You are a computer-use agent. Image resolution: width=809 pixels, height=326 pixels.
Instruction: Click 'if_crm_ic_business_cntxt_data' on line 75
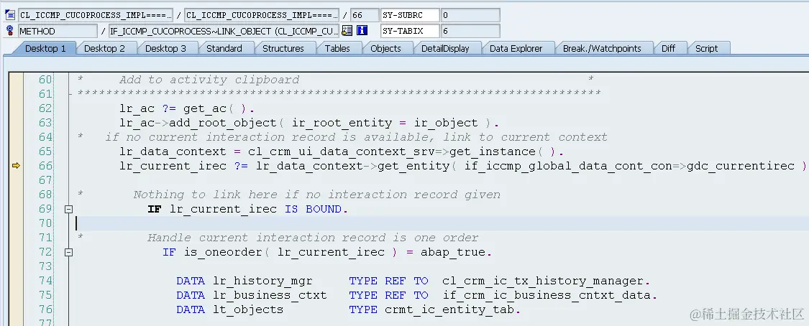click(547, 296)
